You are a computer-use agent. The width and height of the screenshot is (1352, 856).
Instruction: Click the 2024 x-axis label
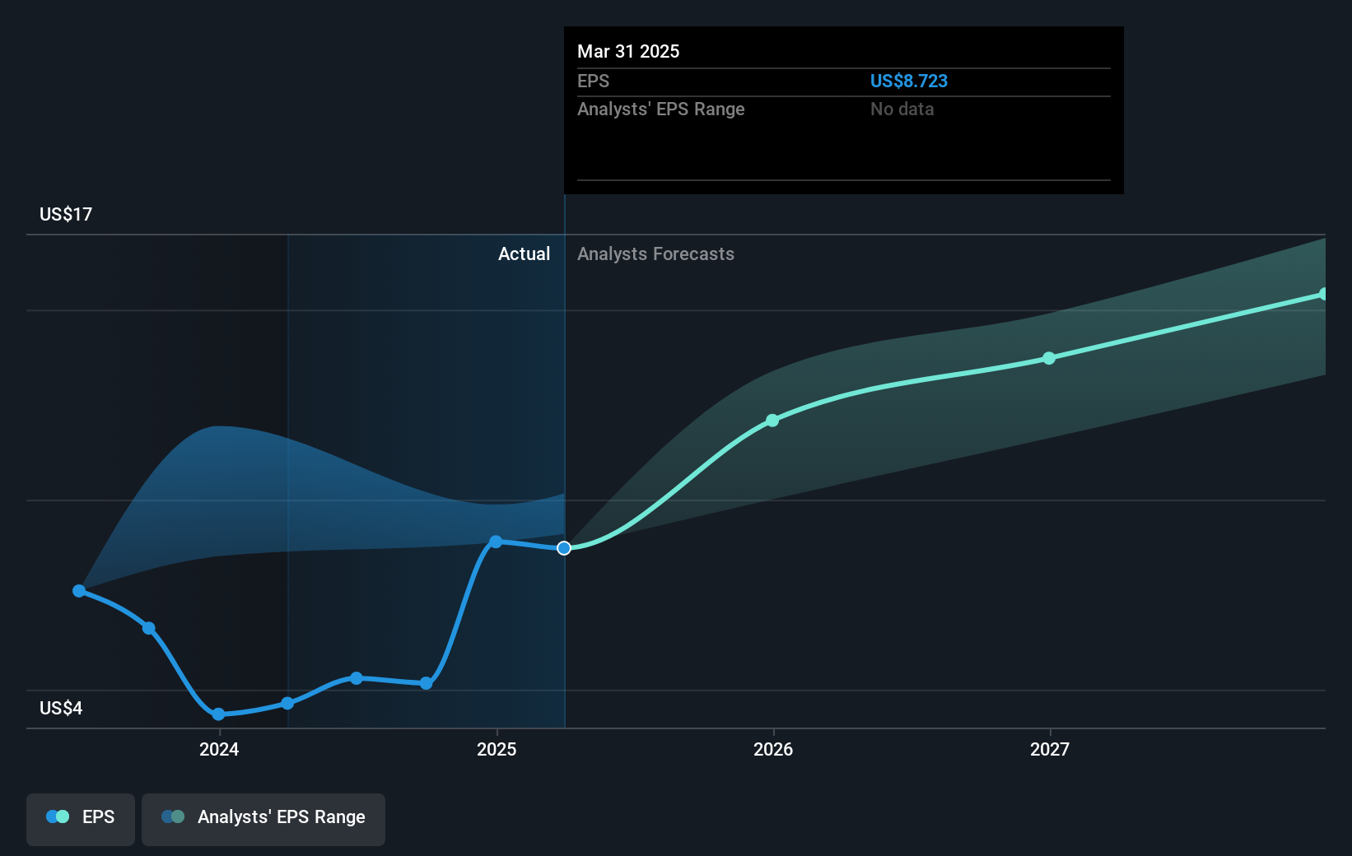219,749
